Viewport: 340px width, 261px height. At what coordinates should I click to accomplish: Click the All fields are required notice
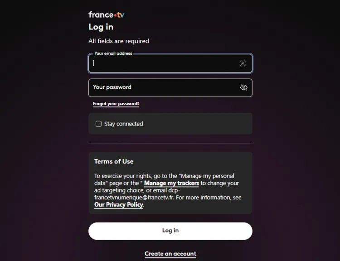[119, 41]
